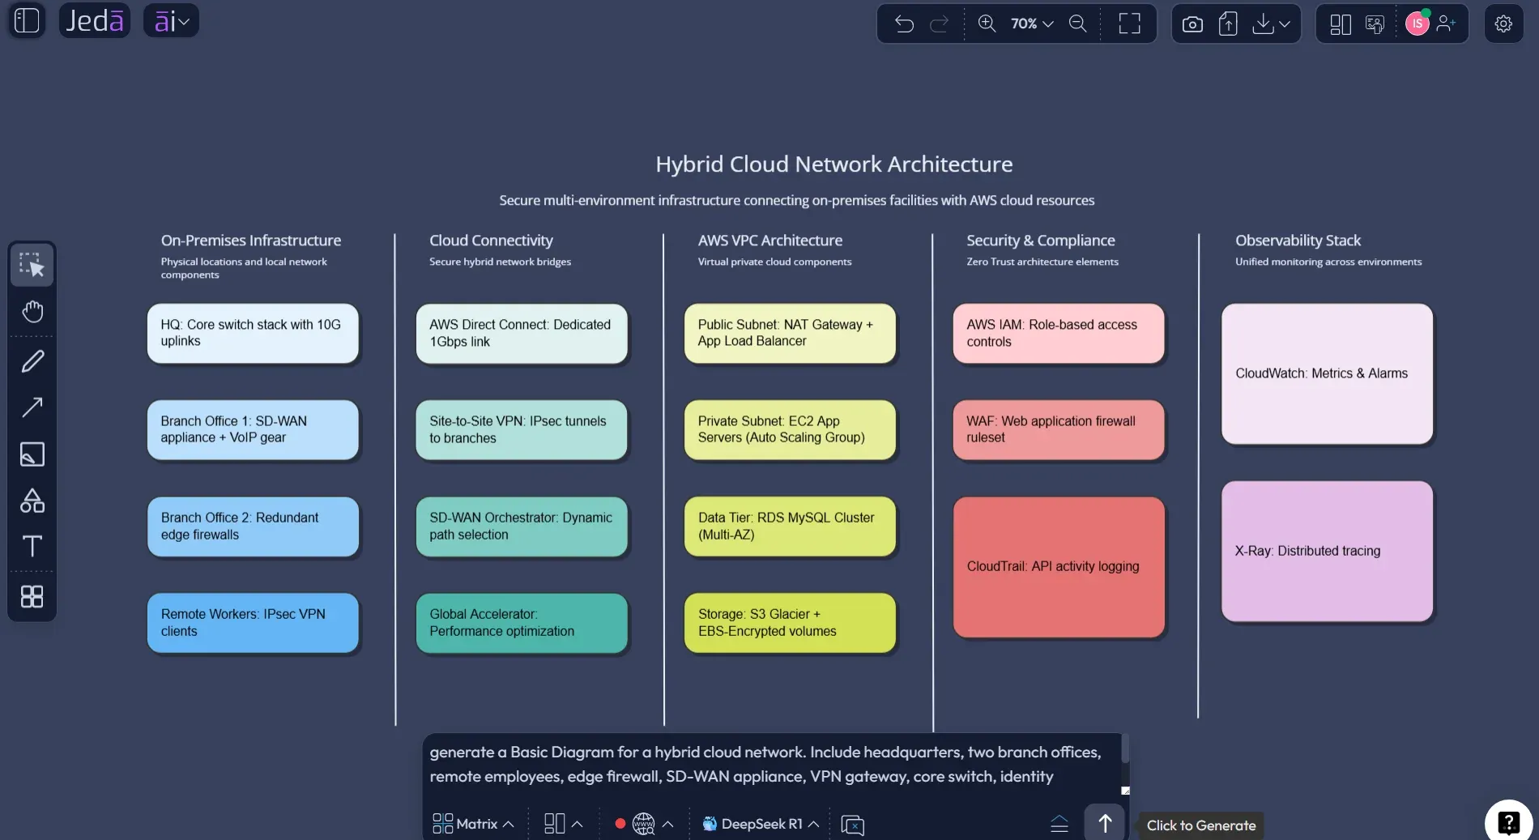Pick the Arrow connector tool
Screen dimensions: 1539x840
click(x=32, y=407)
